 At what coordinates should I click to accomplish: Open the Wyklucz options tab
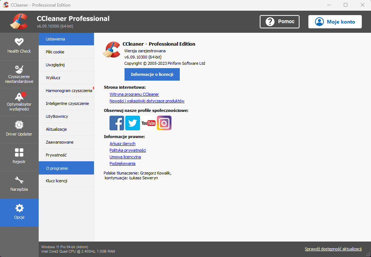(x=66, y=78)
